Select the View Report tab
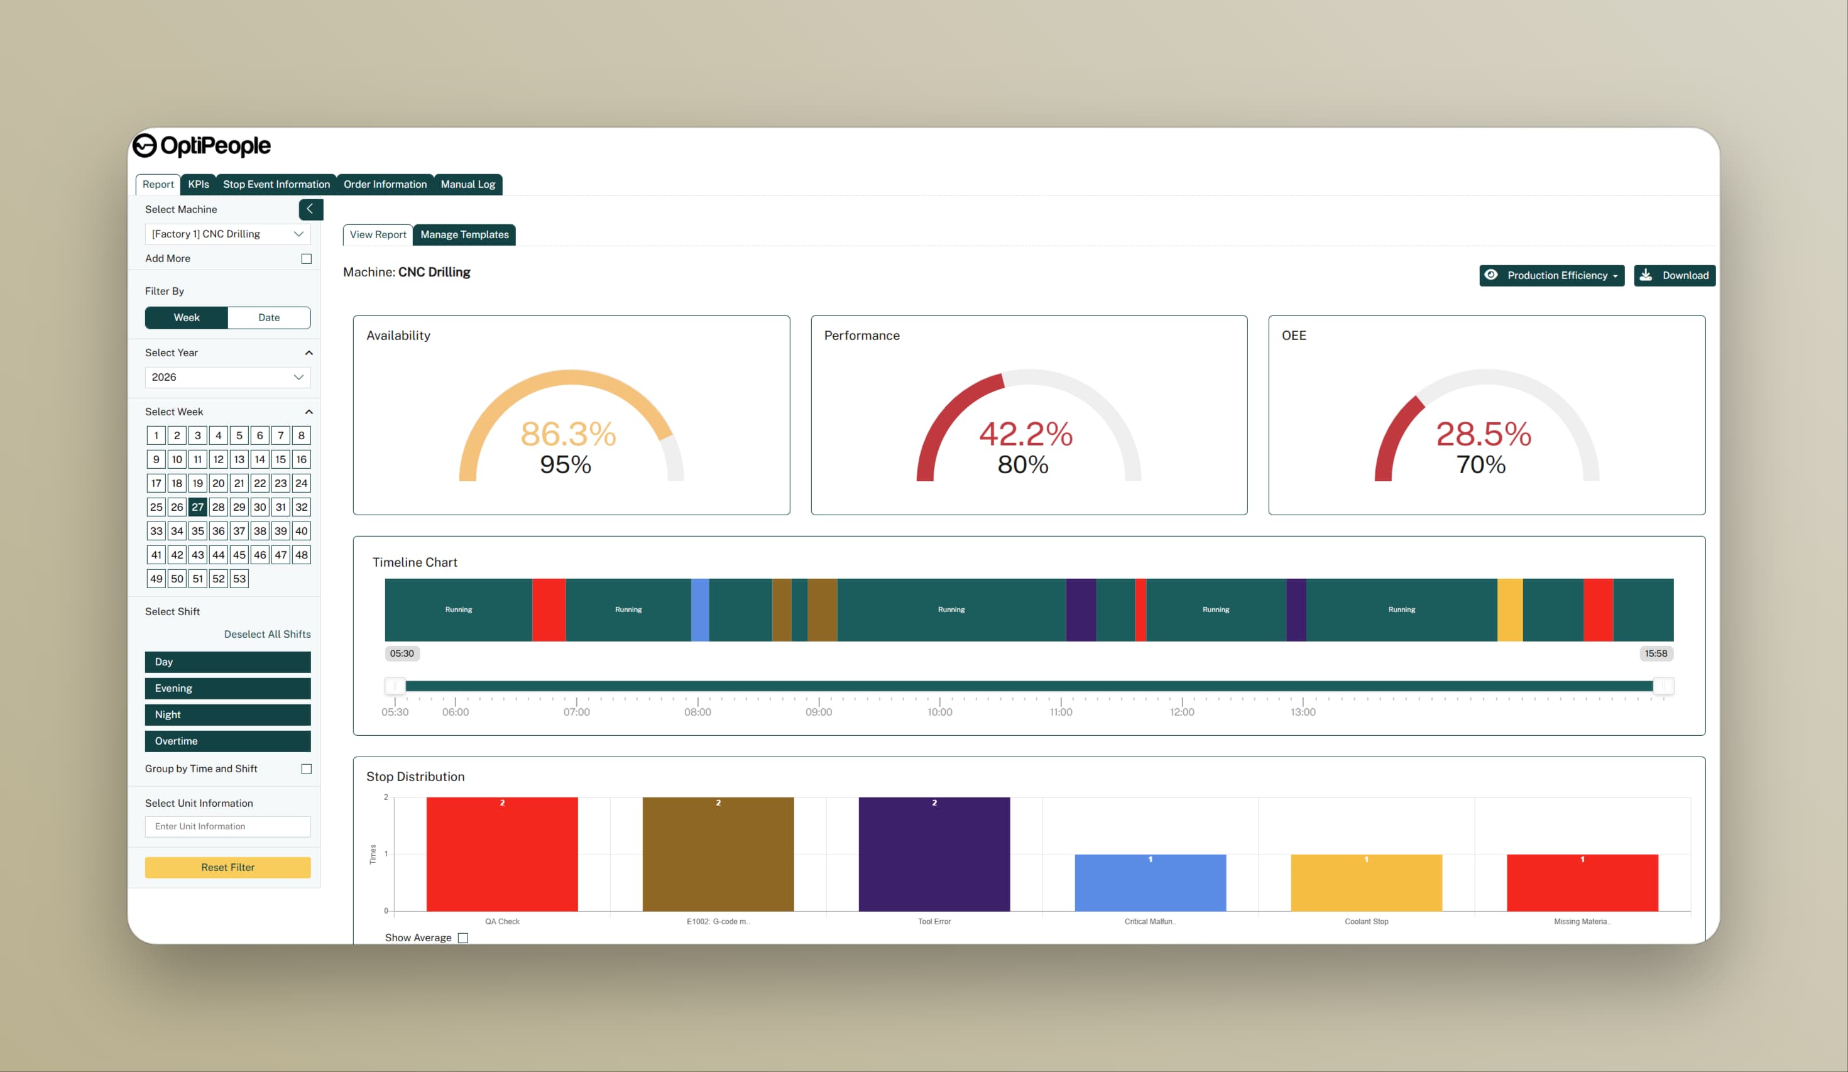This screenshot has height=1072, width=1848. 378,234
